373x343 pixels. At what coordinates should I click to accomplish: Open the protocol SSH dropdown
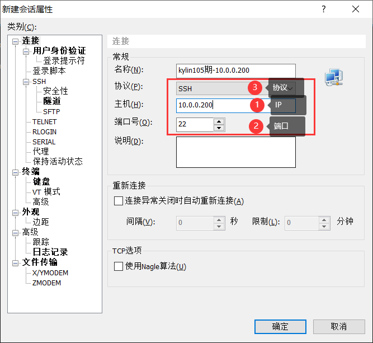tap(236, 88)
